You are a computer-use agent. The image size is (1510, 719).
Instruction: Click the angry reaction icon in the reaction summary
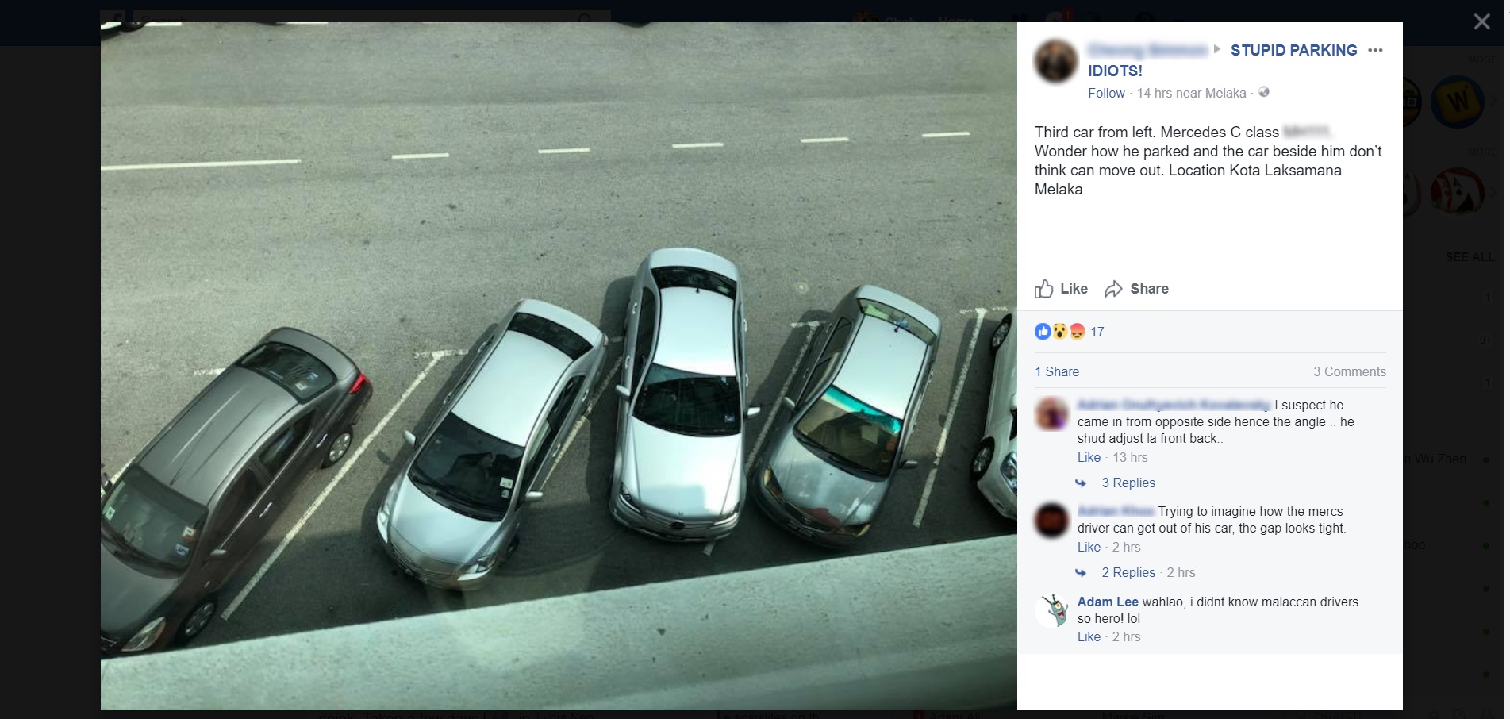[x=1076, y=332]
